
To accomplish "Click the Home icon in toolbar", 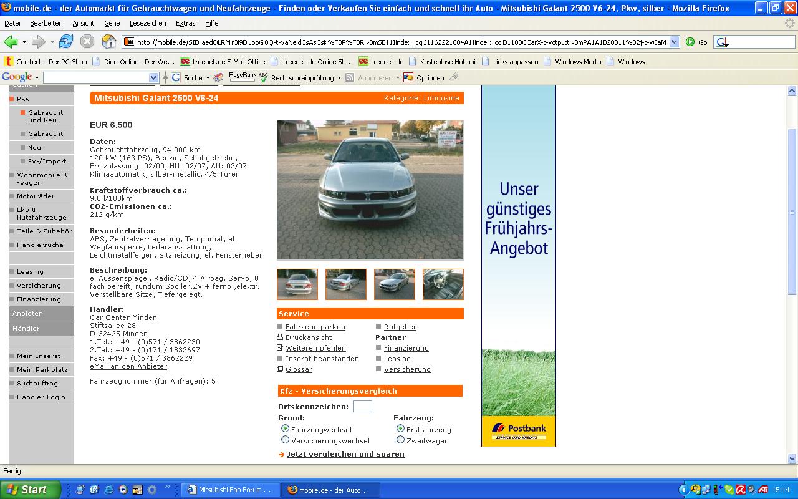I will [108, 42].
